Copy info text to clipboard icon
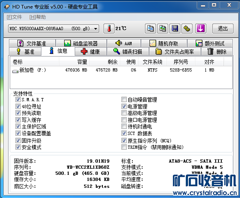Image resolution: width=240 pixels, height=198 pixels. pos(150,28)
